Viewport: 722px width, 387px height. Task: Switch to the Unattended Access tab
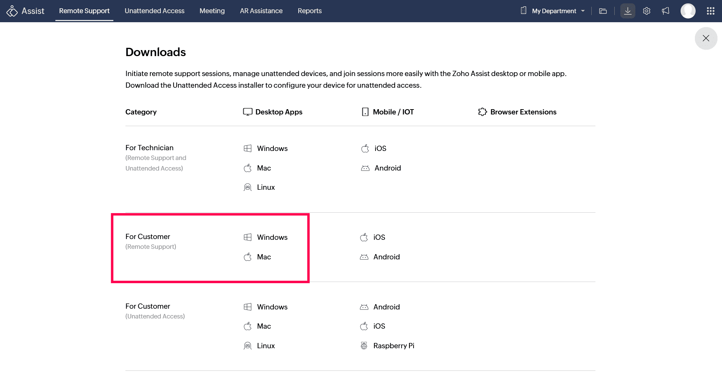[x=154, y=11]
